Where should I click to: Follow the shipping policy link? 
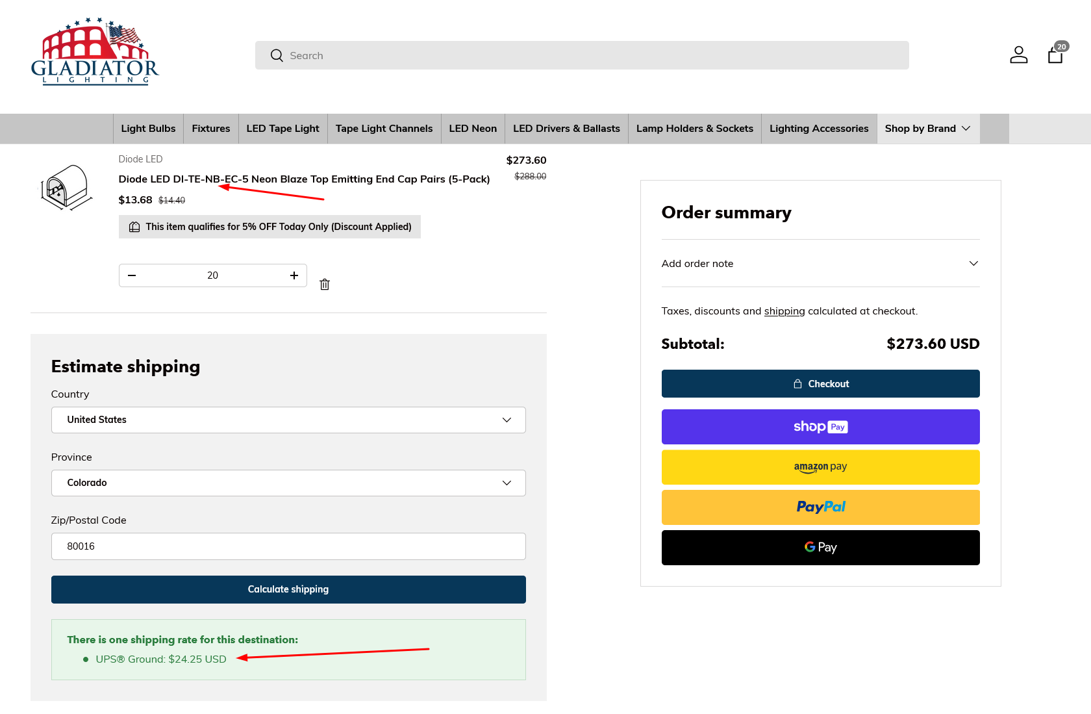784,311
